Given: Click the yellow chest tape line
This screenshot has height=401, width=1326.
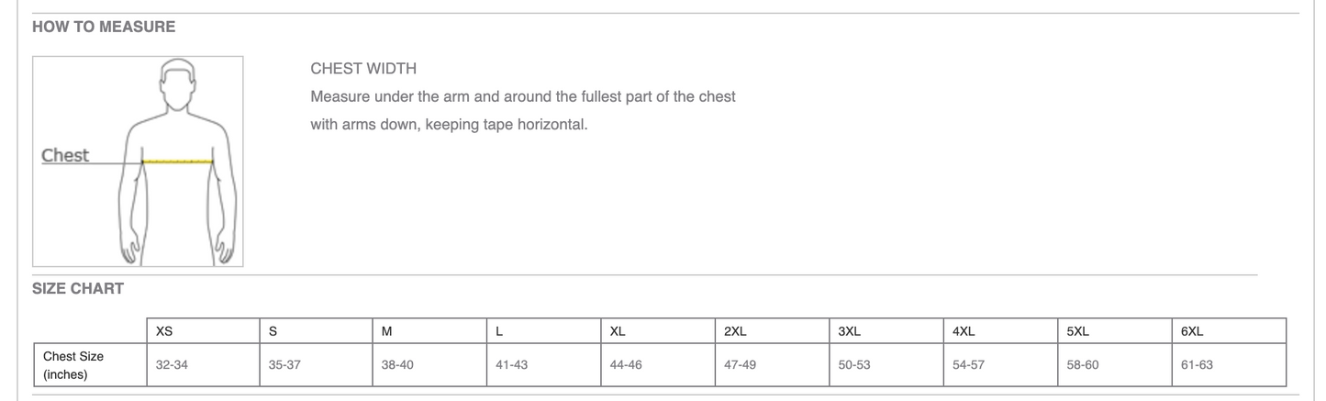Looking at the screenshot, I should tap(178, 162).
